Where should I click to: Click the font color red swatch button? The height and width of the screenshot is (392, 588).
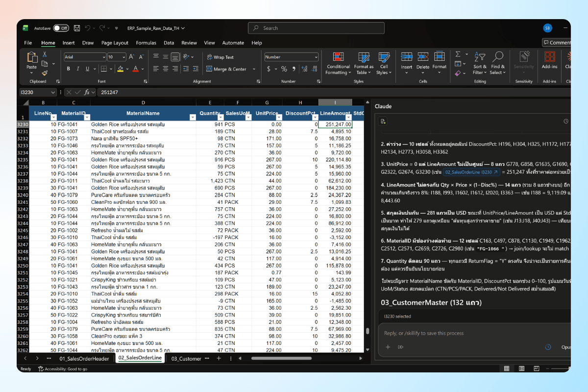point(135,69)
